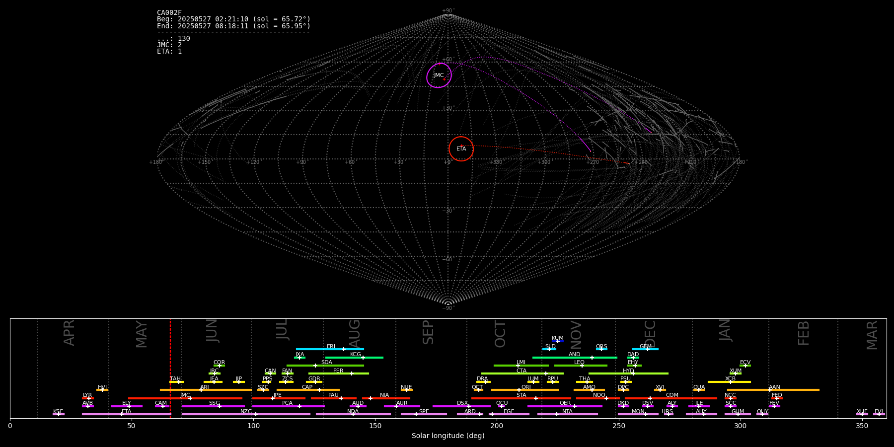
Task: Click the red dashed current solar longitude line
Action: pyautogui.click(x=170, y=368)
